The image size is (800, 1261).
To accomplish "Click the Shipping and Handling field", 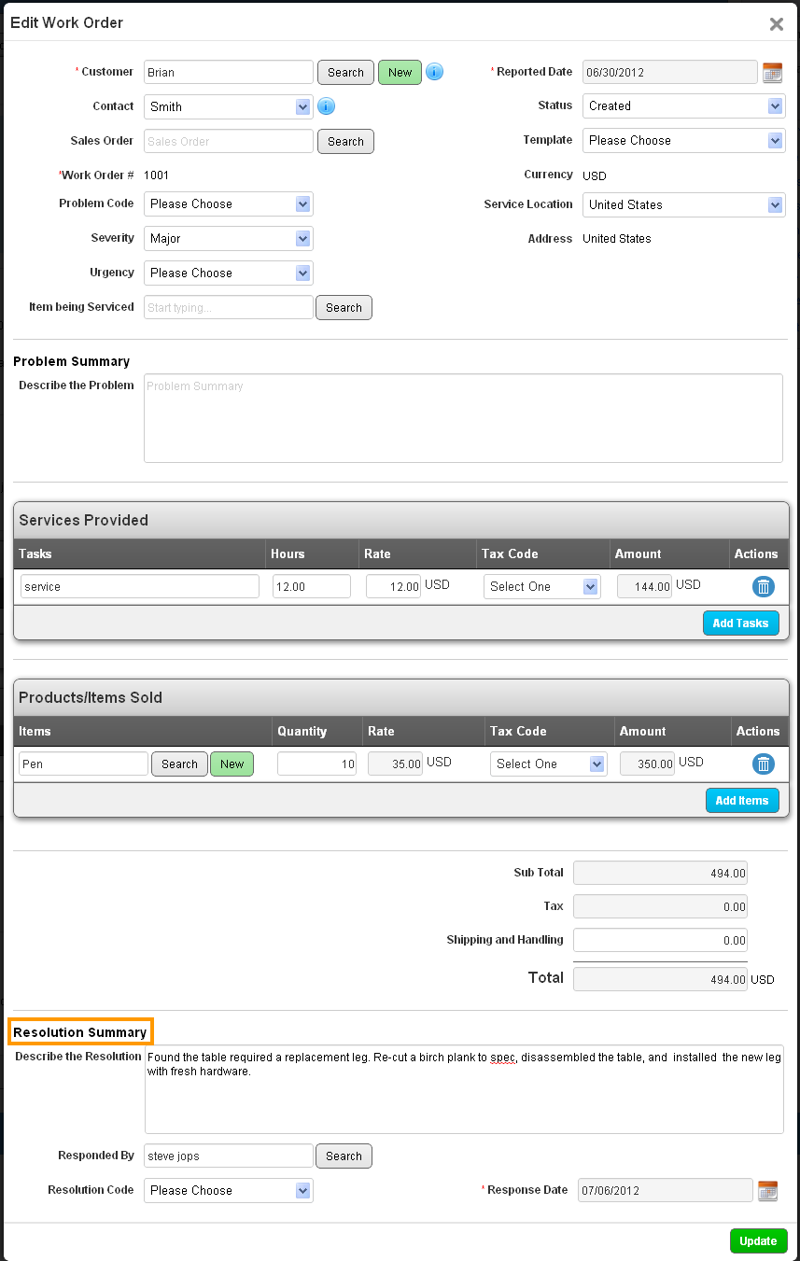I will coord(660,941).
